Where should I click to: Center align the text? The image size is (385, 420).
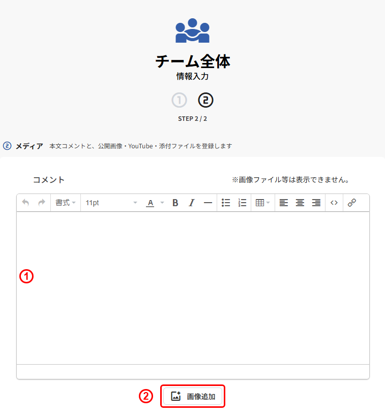click(x=300, y=203)
